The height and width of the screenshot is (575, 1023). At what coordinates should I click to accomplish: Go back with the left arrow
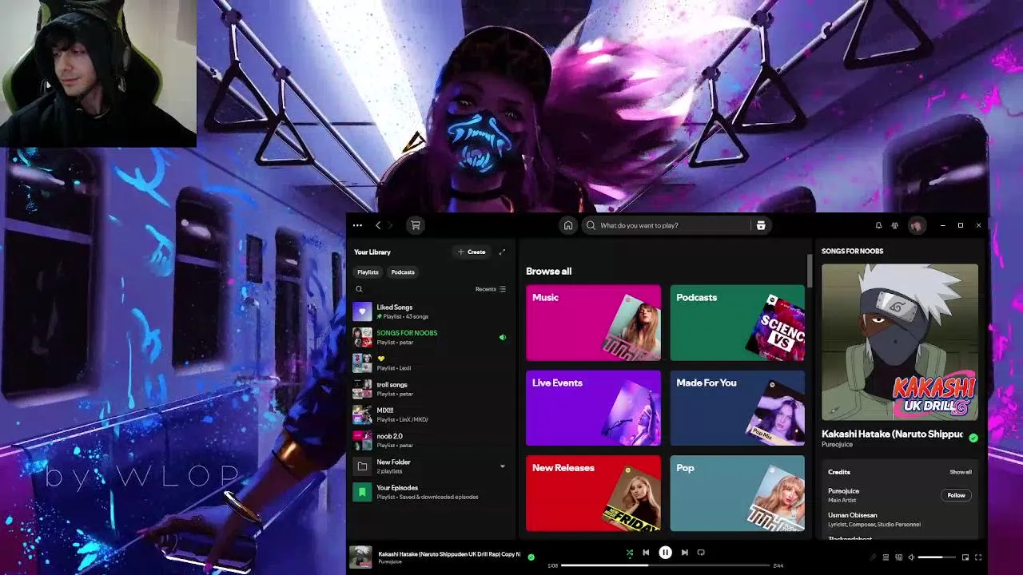(x=378, y=225)
